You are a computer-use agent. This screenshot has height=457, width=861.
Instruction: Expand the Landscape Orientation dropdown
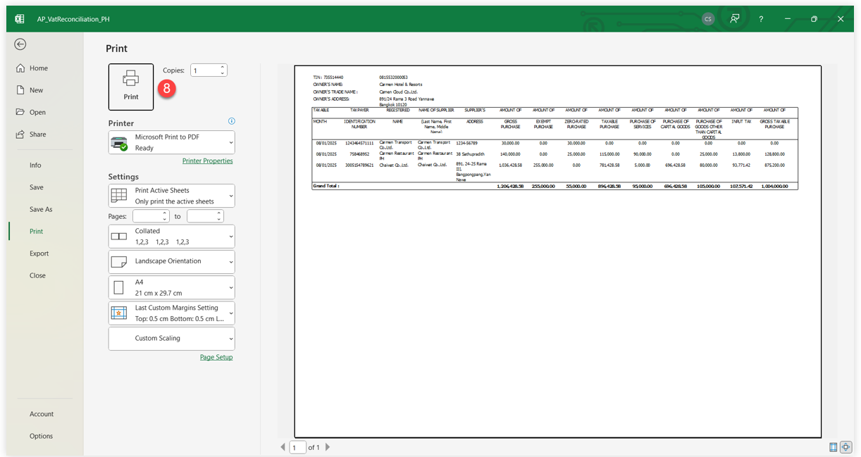point(171,261)
